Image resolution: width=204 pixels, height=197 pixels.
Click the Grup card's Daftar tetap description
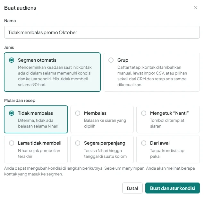tap(152, 76)
